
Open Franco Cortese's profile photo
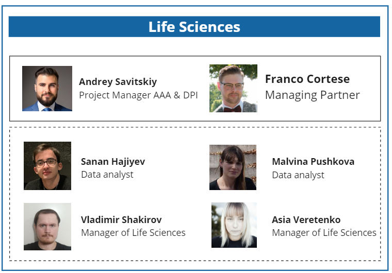pyautogui.click(x=233, y=89)
